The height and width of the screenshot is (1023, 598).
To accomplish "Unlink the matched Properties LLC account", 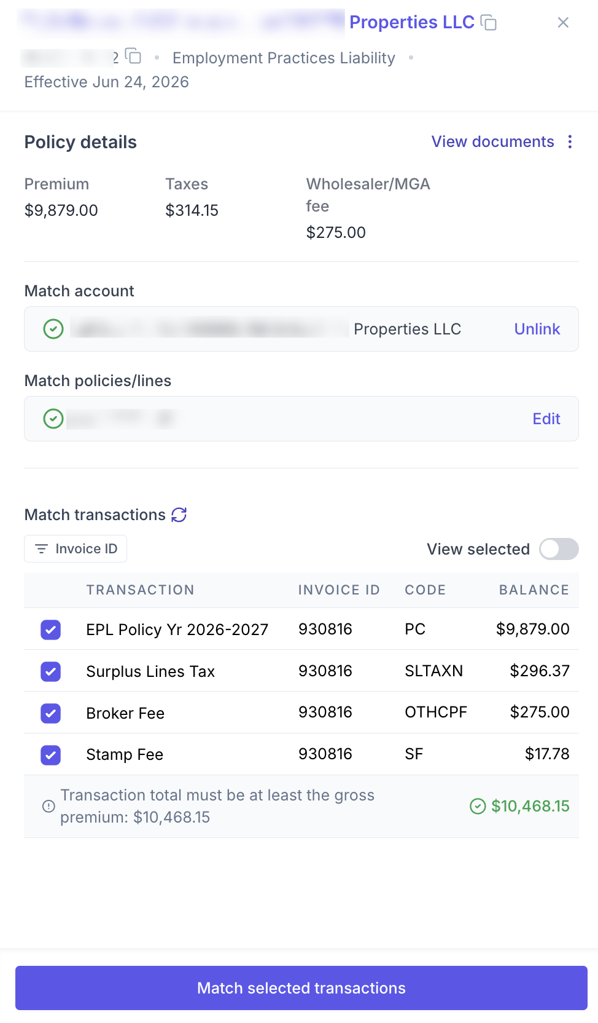I will coord(537,329).
